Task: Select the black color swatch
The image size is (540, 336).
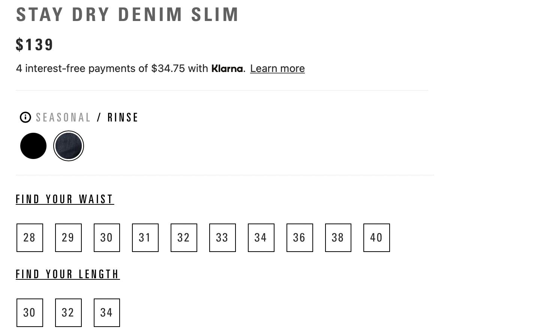Action: click(x=33, y=146)
